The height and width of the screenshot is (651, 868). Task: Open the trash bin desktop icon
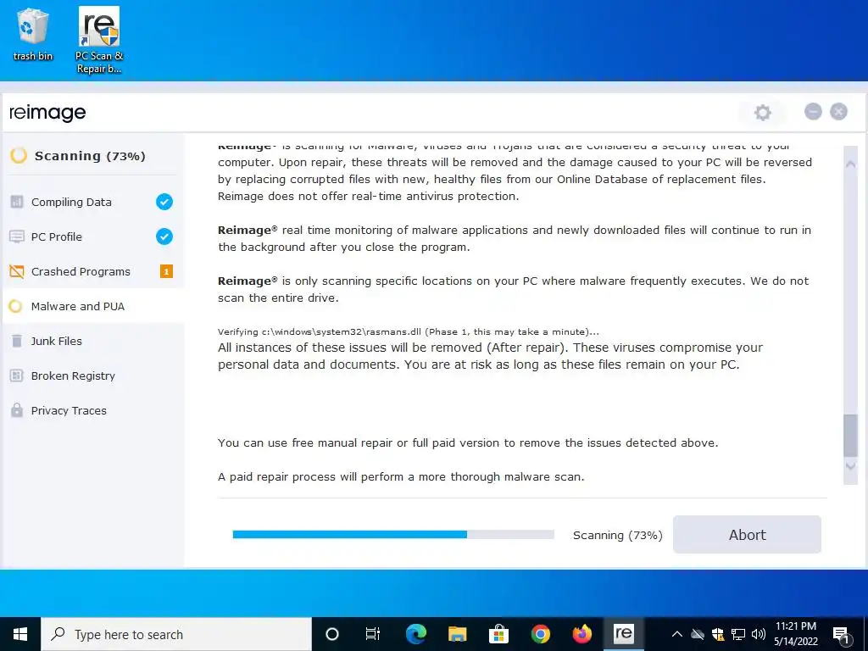click(x=33, y=34)
